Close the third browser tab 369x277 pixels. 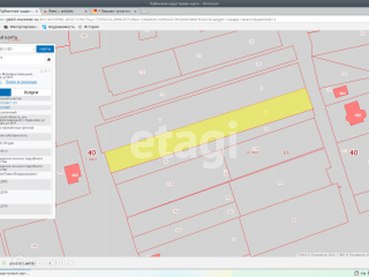[x=135, y=11]
